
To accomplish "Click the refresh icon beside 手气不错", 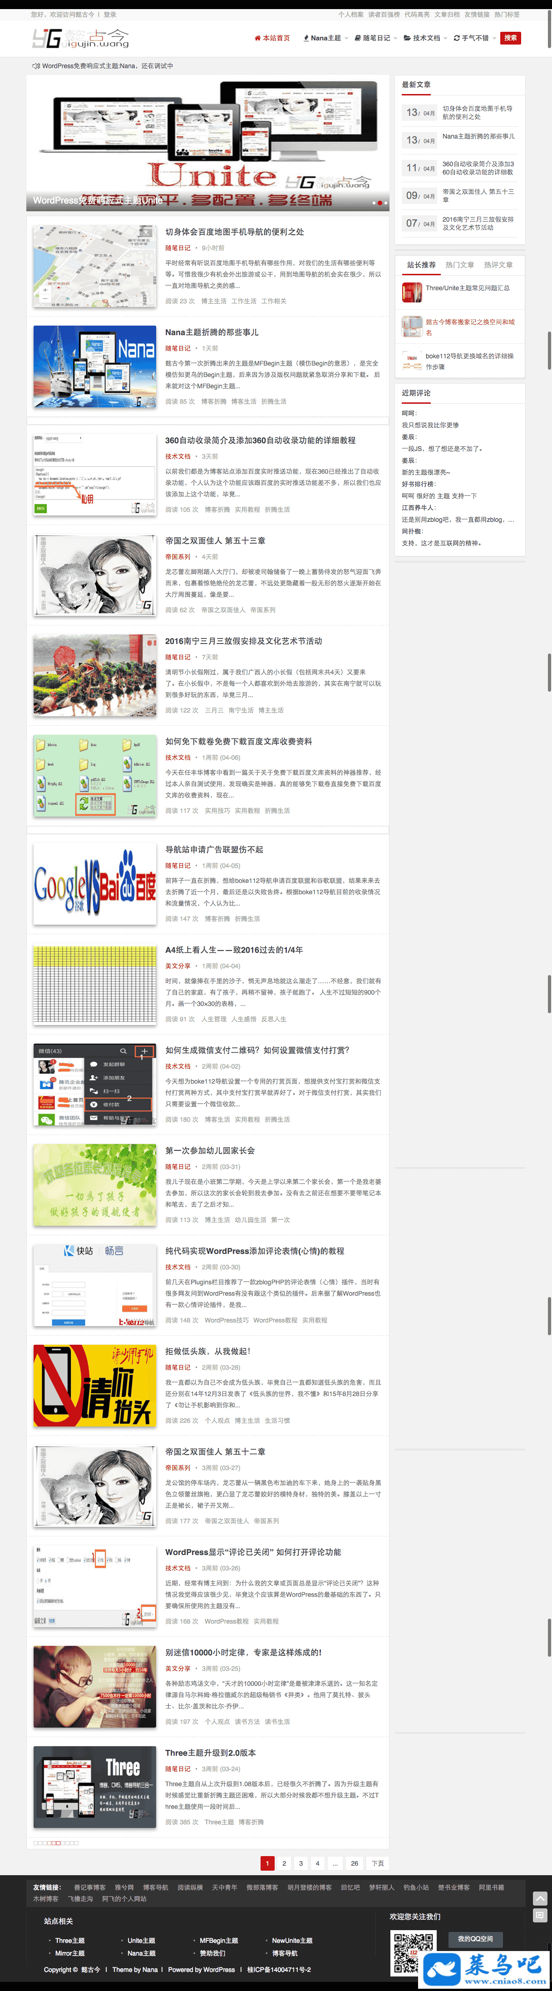I will click(457, 38).
